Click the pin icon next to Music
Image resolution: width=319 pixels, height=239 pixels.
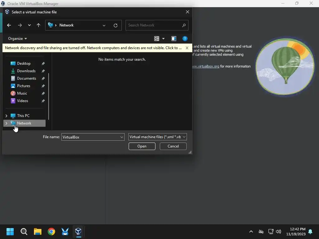click(43, 93)
